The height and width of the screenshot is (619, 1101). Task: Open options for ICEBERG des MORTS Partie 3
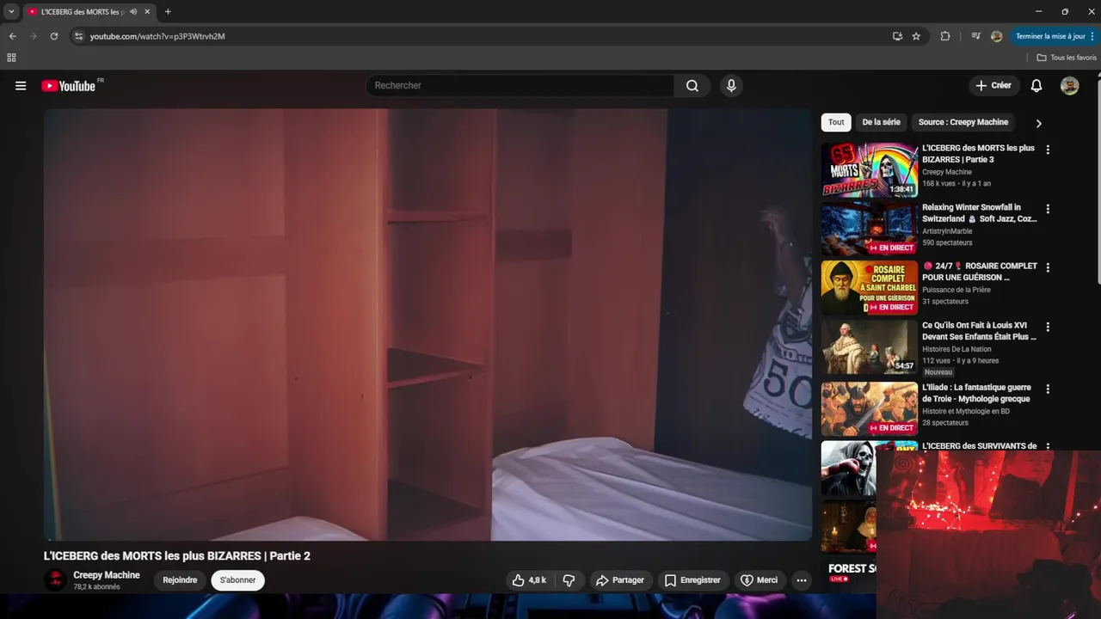point(1048,150)
